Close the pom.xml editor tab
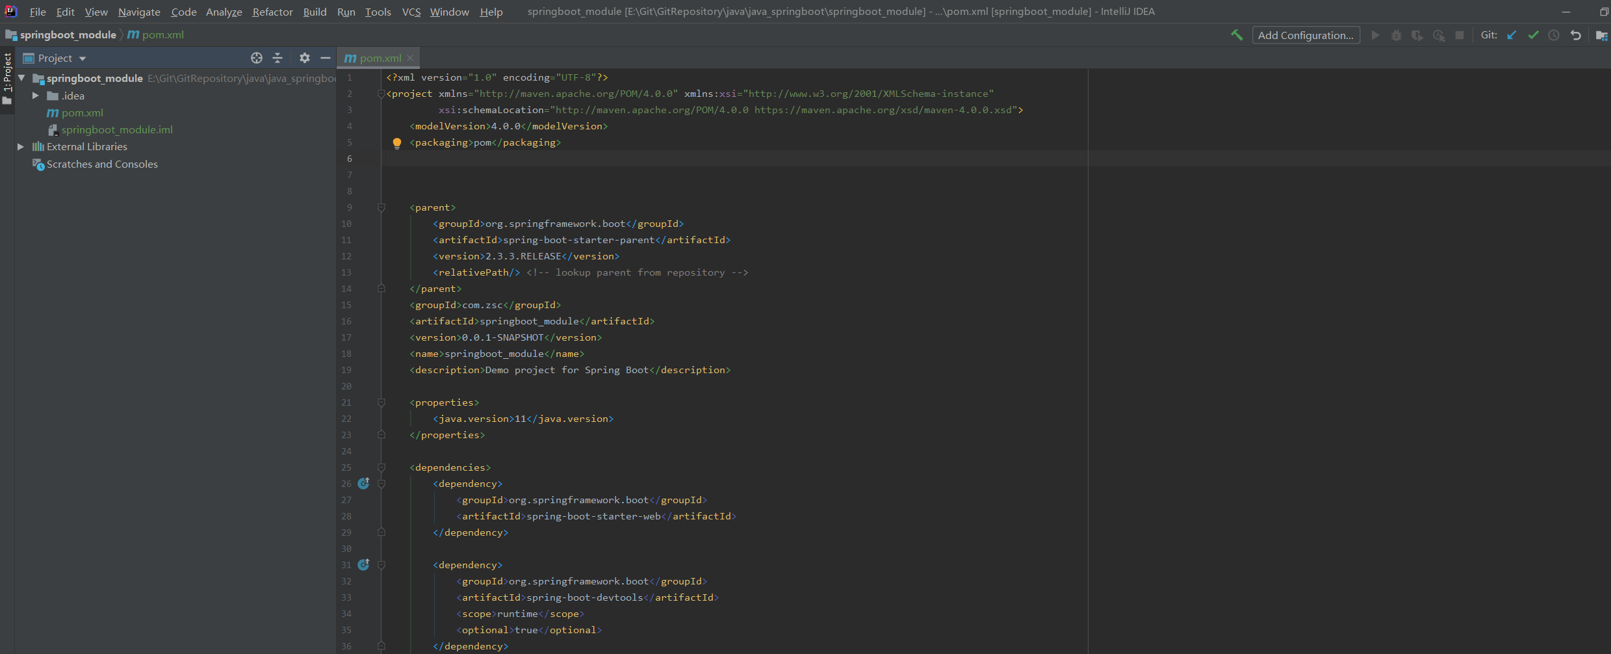 tap(410, 58)
